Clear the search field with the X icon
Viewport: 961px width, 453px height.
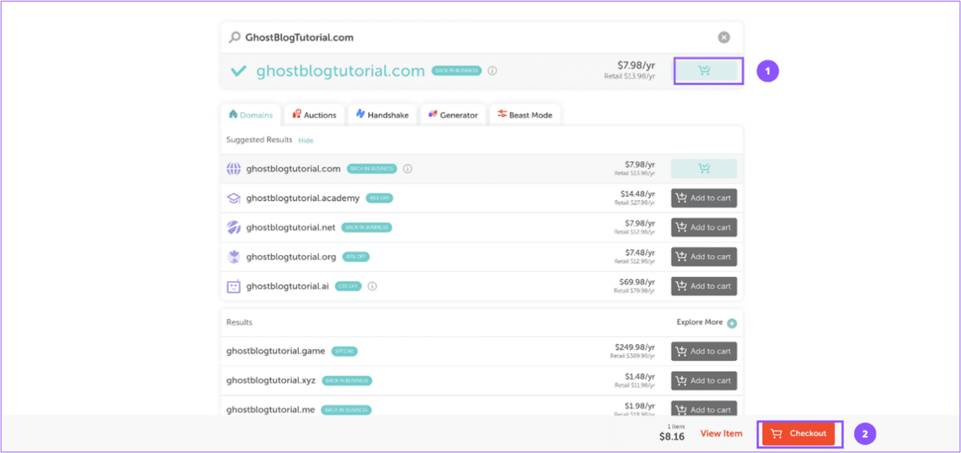[x=723, y=37]
